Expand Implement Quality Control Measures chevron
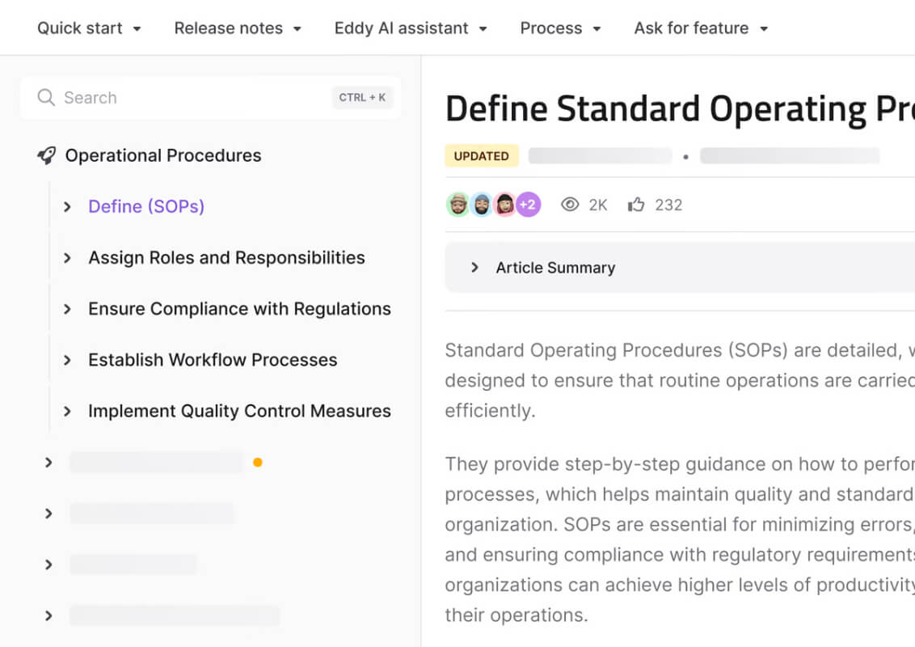Image resolution: width=915 pixels, height=647 pixels. click(x=67, y=412)
